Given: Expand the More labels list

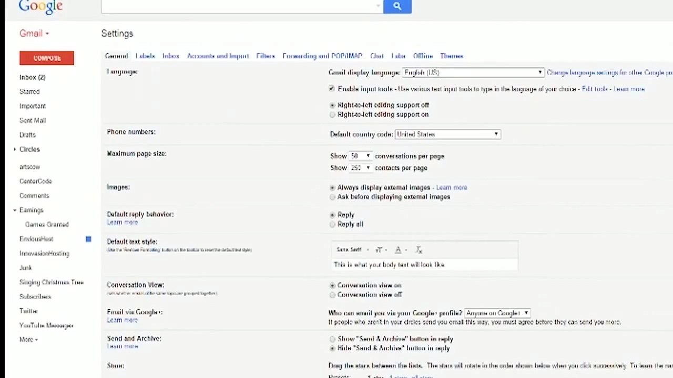Looking at the screenshot, I should click(28, 340).
